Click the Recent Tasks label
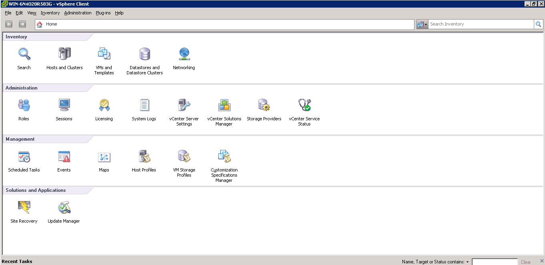The image size is (545, 265). pyautogui.click(x=17, y=261)
